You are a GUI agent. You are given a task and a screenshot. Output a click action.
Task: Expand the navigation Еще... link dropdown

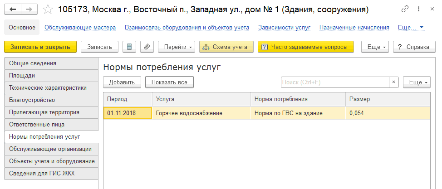(x=411, y=28)
